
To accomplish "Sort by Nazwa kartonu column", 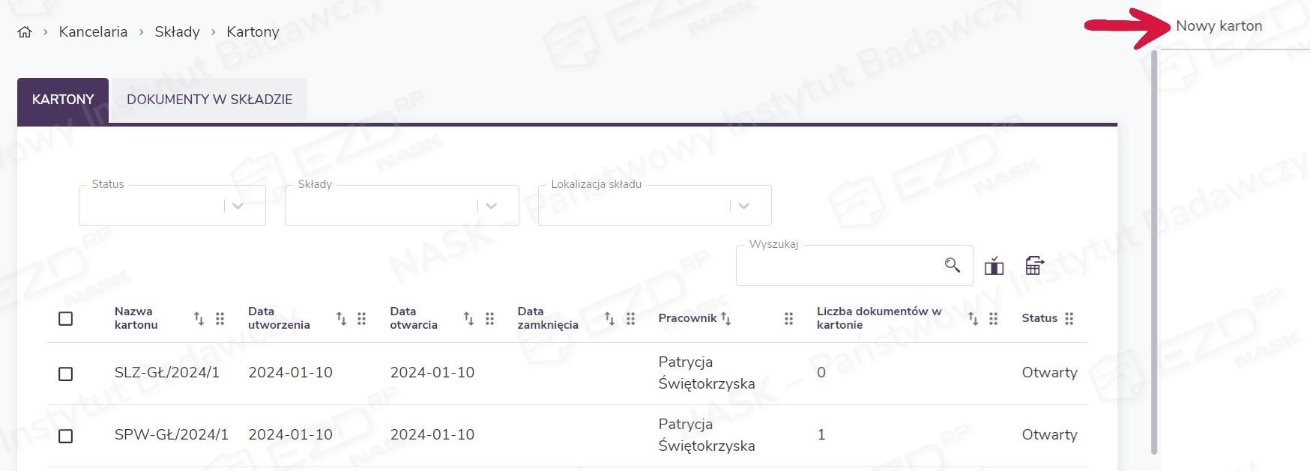I will point(199,318).
